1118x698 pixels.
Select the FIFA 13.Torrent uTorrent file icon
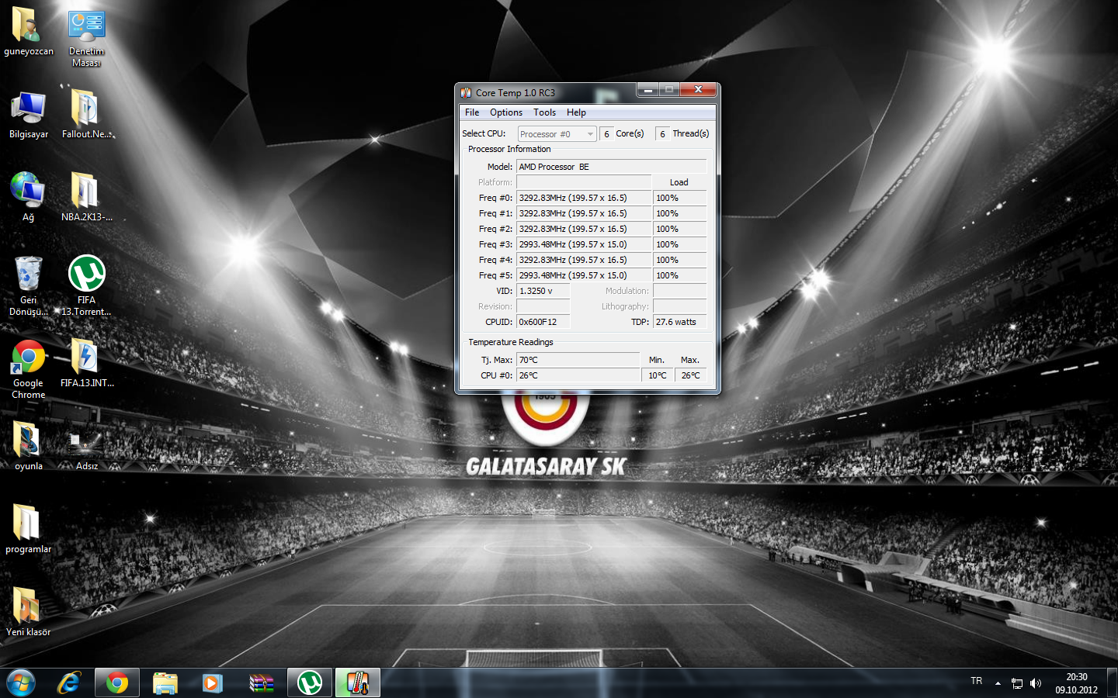86,285
